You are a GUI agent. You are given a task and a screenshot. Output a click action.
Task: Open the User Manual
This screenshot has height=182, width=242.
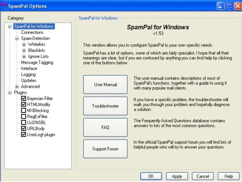(105, 85)
